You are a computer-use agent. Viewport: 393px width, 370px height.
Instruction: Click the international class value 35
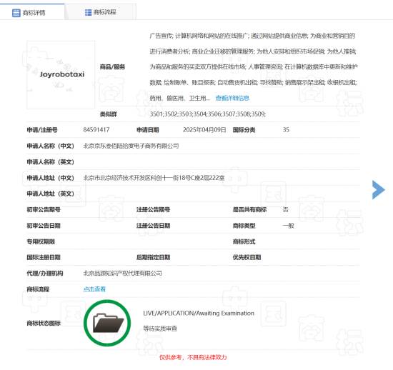pos(286,130)
